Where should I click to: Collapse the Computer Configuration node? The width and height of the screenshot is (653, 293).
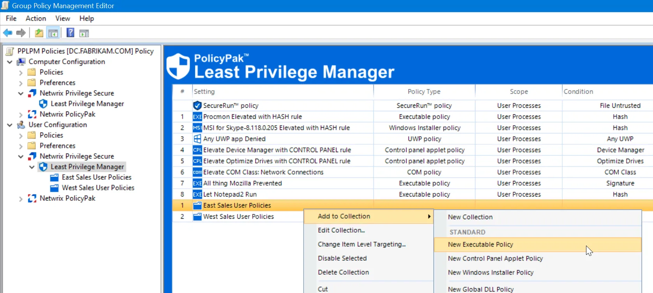(10, 62)
